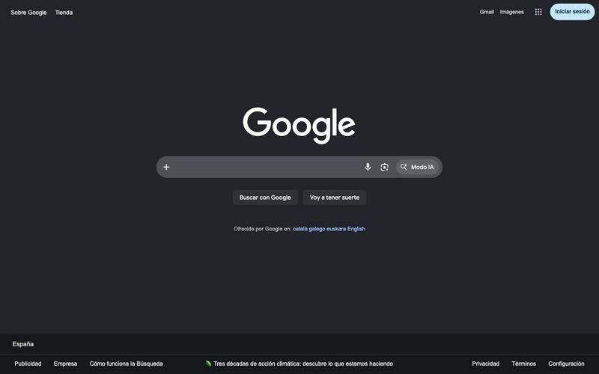Start voice search with microphone icon
The image size is (599, 374).
pos(368,167)
